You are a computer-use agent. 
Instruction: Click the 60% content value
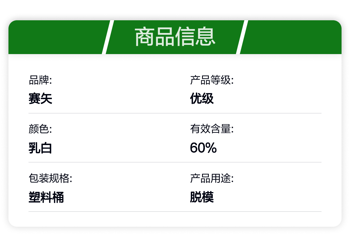pos(203,148)
